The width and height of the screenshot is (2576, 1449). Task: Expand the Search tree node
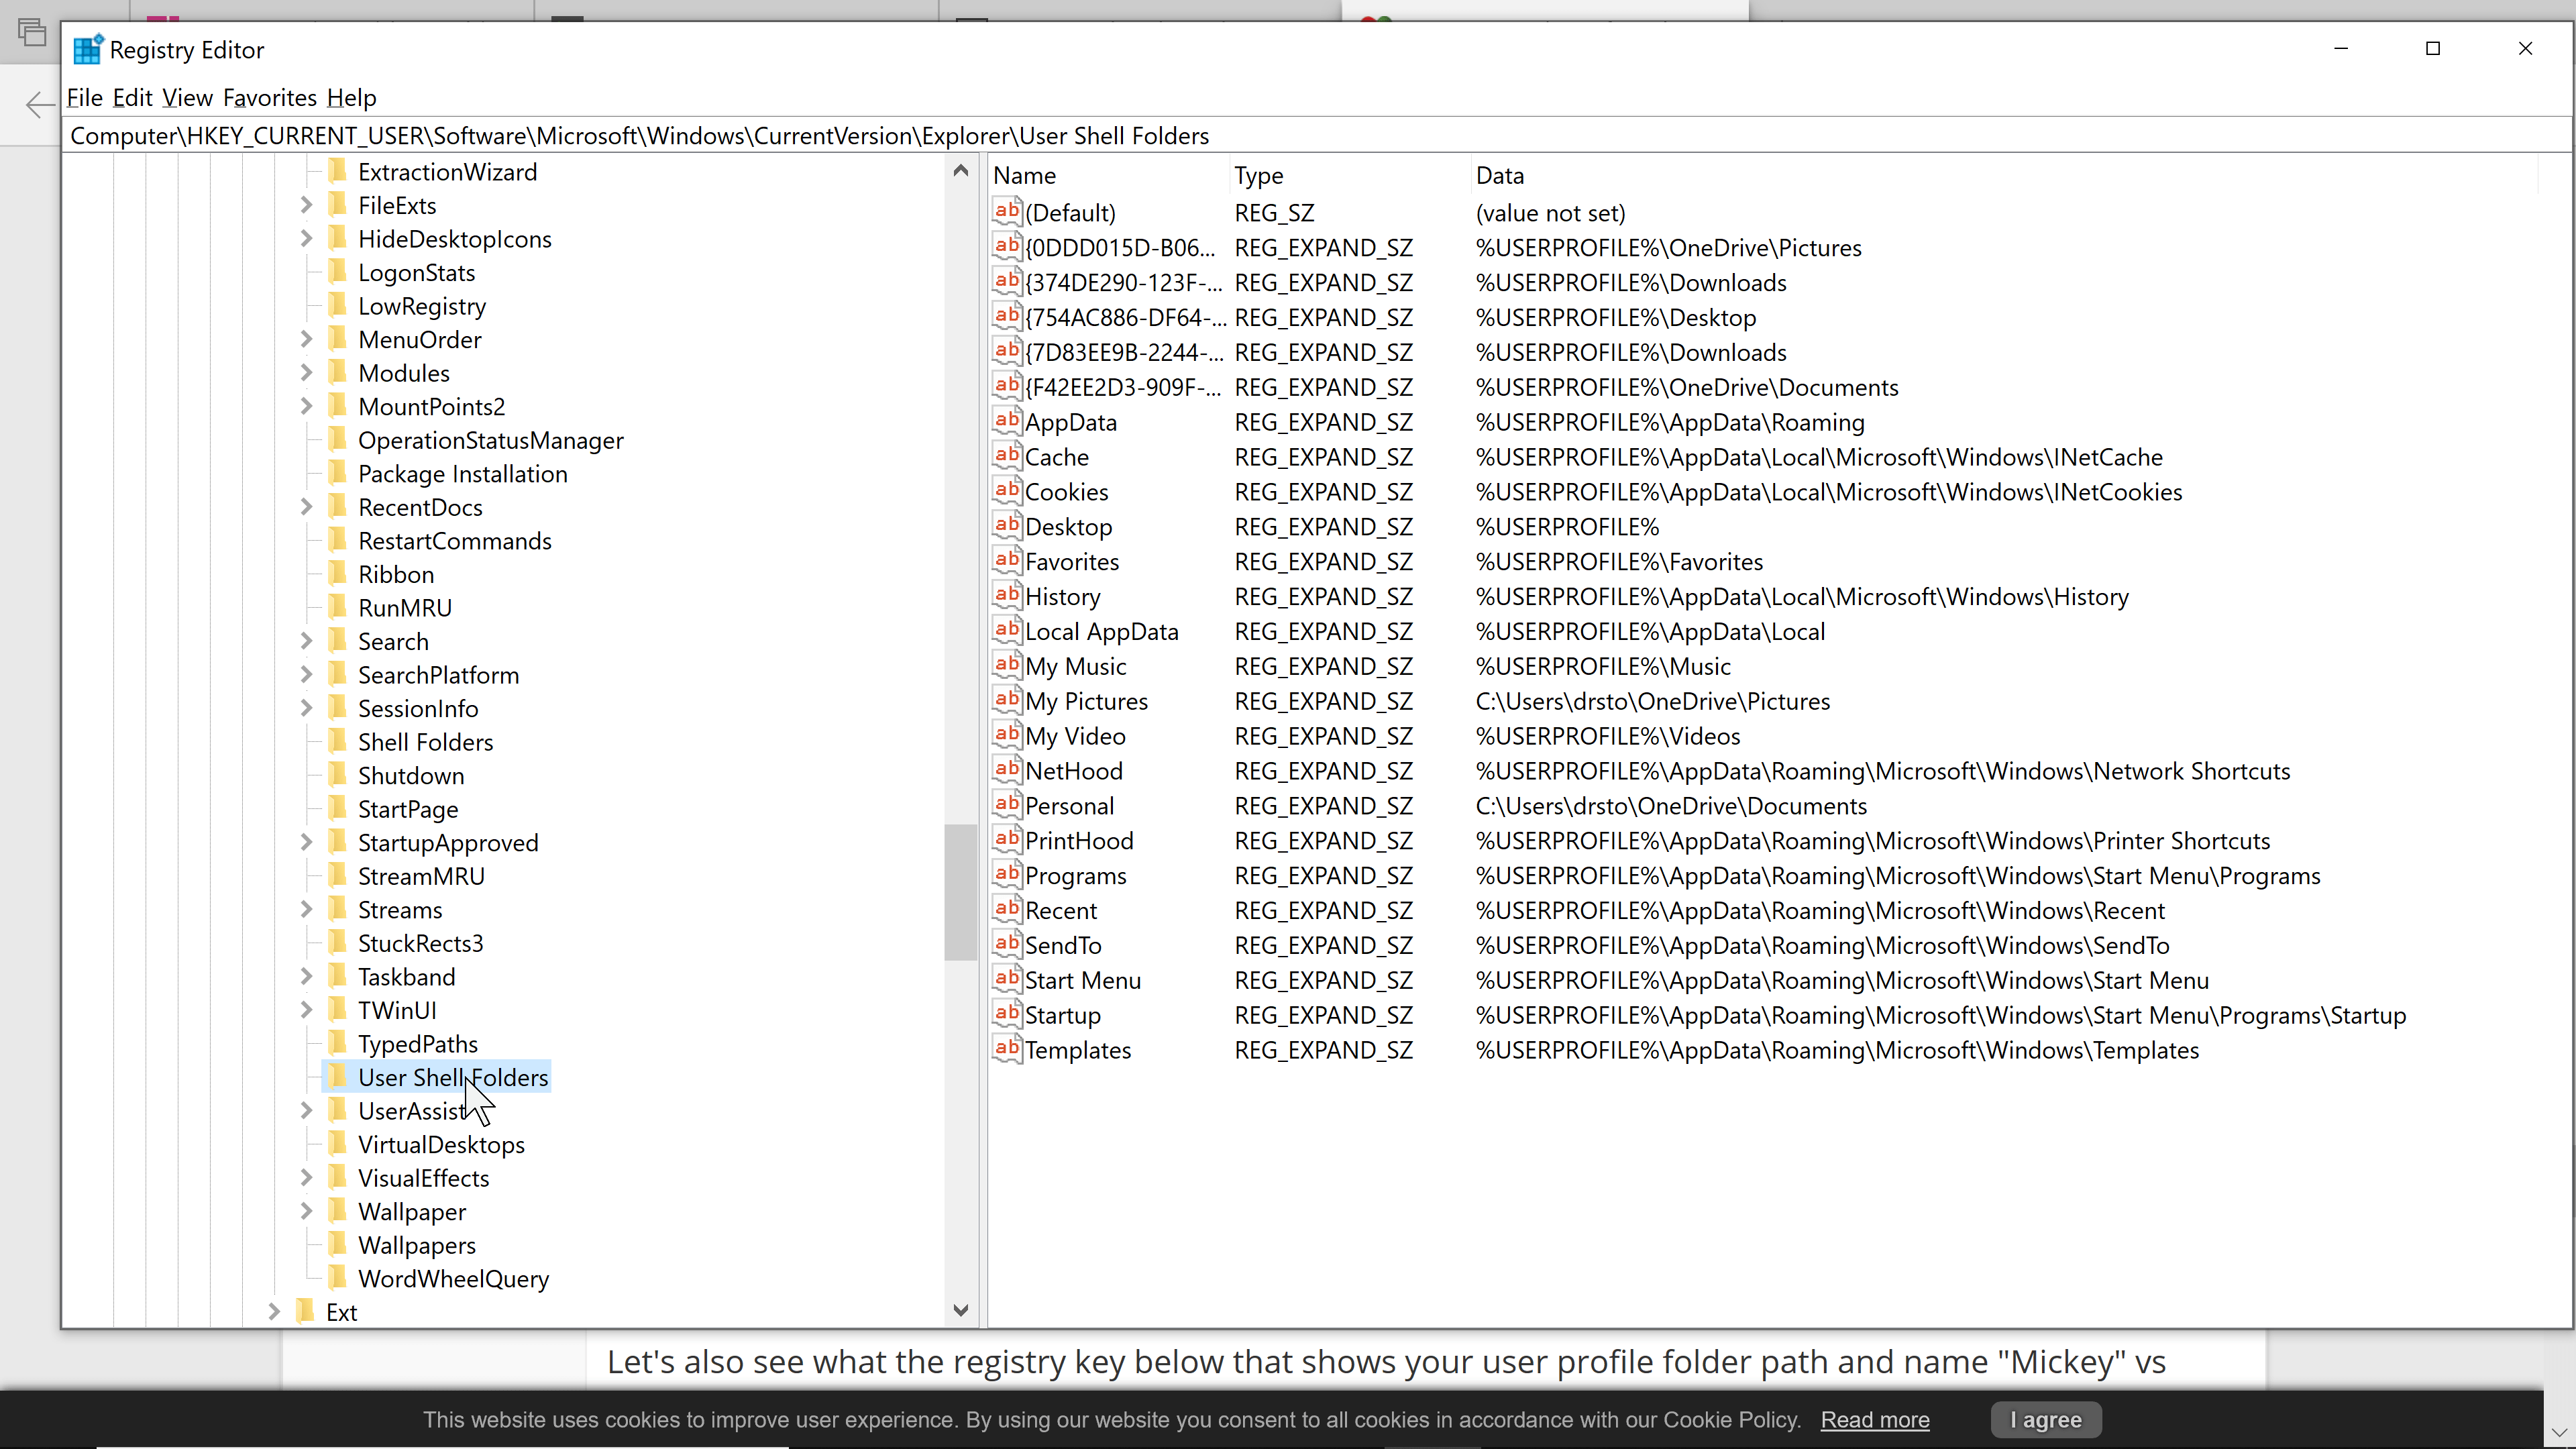306,640
